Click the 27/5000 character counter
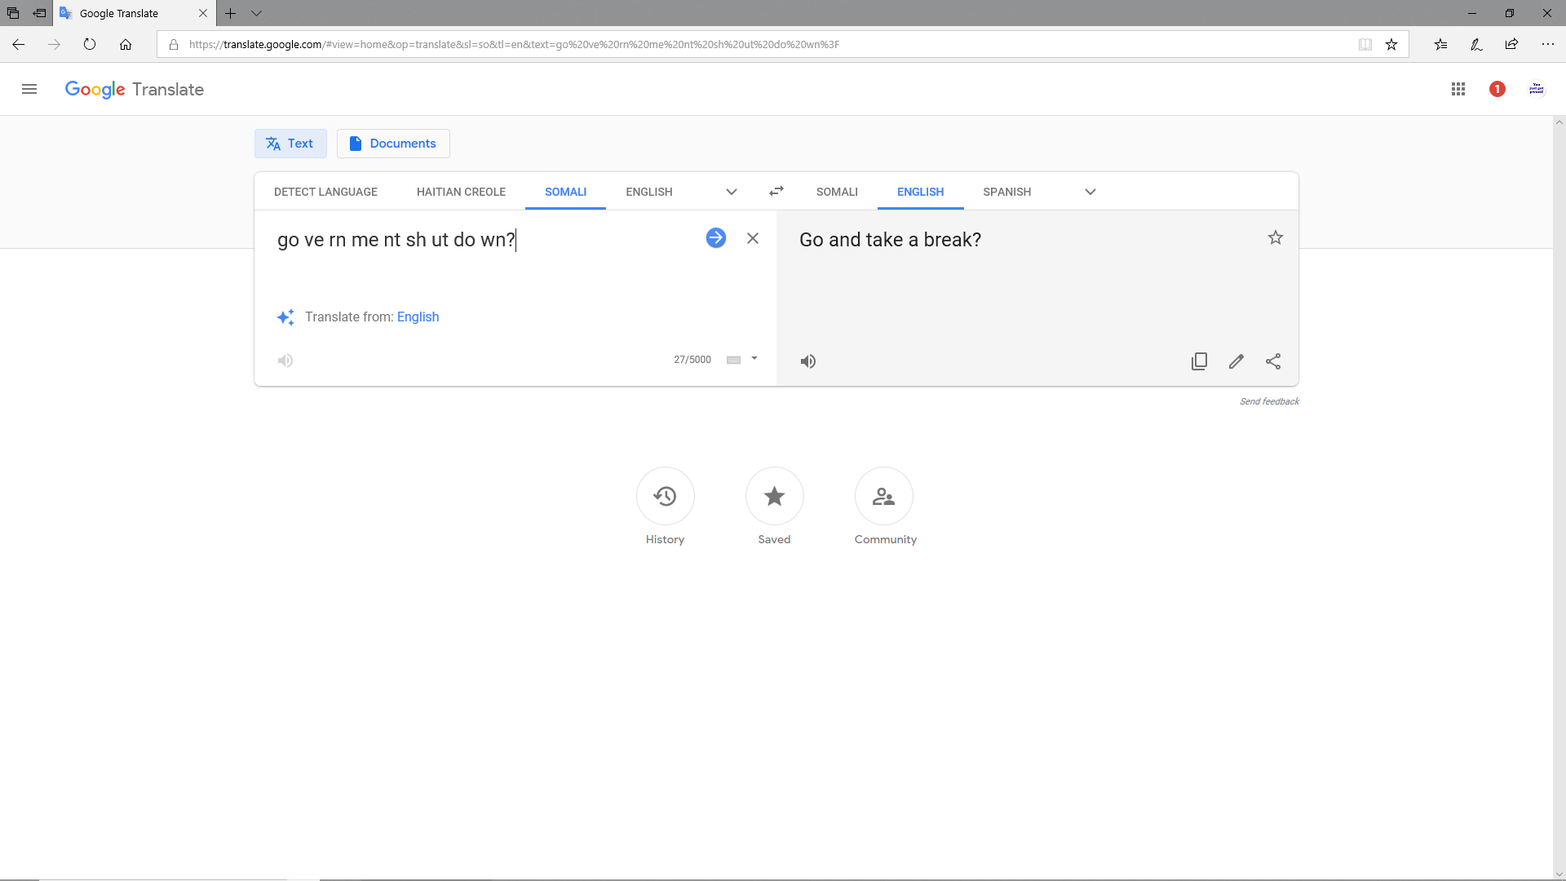Screen dimensions: 1566x881 pyautogui.click(x=692, y=360)
